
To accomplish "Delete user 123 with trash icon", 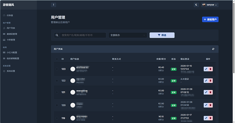I will tap(210, 69).
